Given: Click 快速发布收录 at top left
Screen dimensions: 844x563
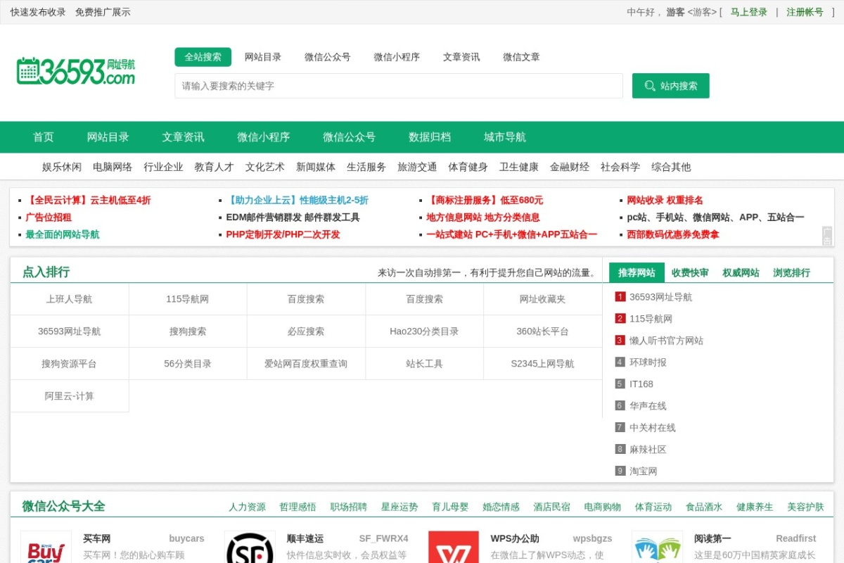Looking at the screenshot, I should pyautogui.click(x=38, y=12).
